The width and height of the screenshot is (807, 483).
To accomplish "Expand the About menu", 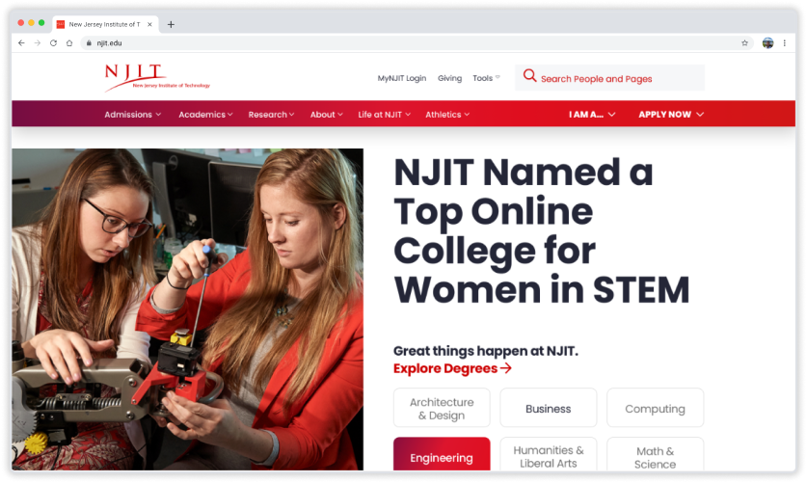I will point(326,115).
